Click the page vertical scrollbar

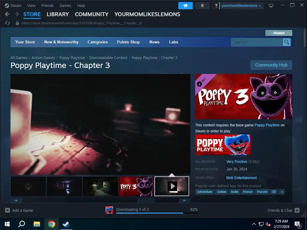click(305, 38)
